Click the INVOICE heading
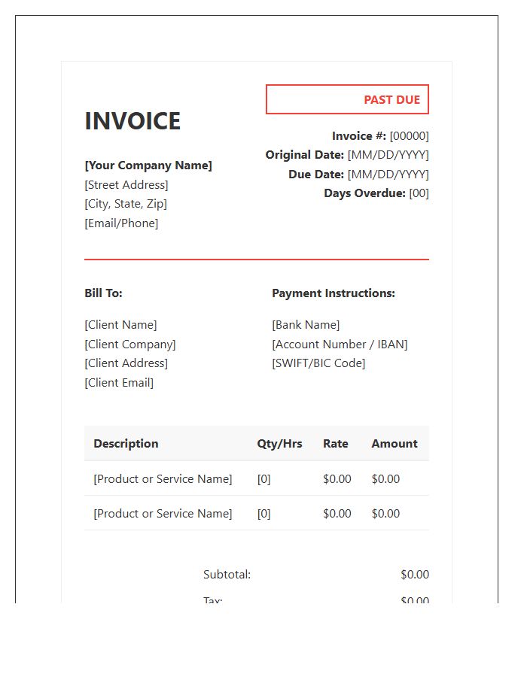 133,121
